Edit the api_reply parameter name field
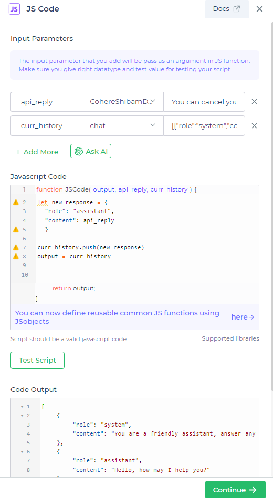 (46, 102)
